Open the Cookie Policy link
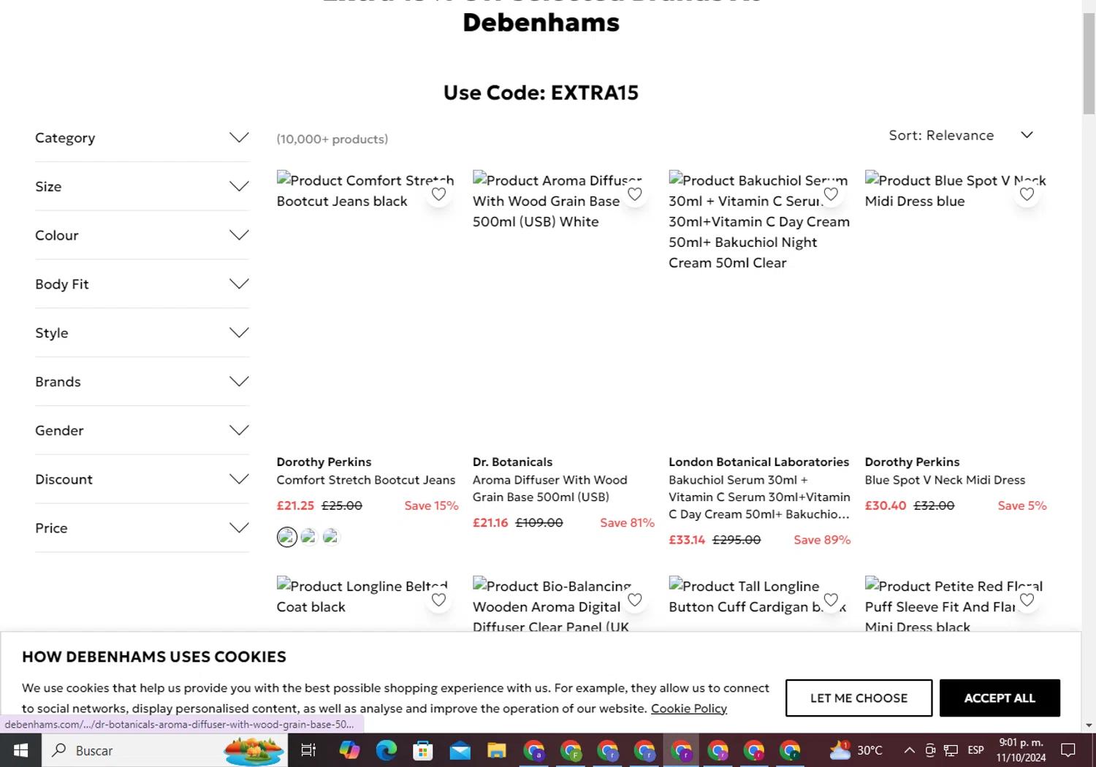 click(689, 709)
